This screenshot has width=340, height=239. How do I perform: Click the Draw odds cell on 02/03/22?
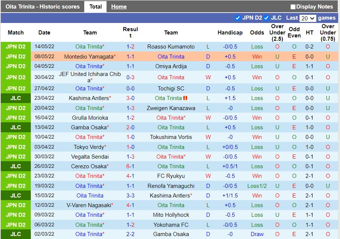click(257, 234)
